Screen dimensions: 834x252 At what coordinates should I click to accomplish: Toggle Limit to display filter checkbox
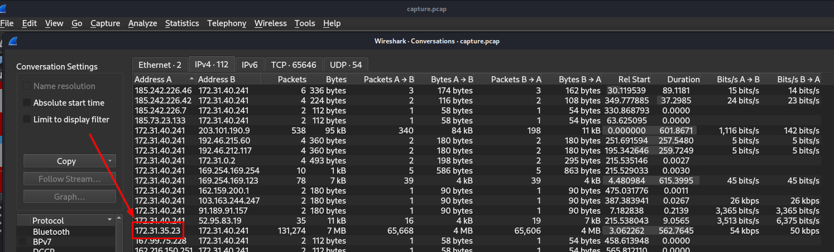tap(27, 120)
